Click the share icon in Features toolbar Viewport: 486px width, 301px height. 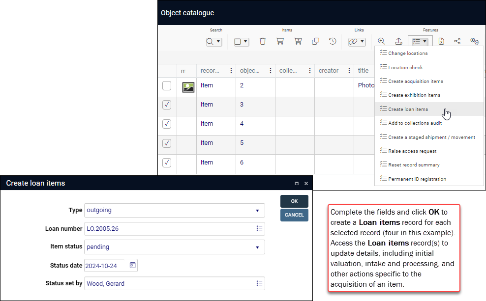point(457,41)
